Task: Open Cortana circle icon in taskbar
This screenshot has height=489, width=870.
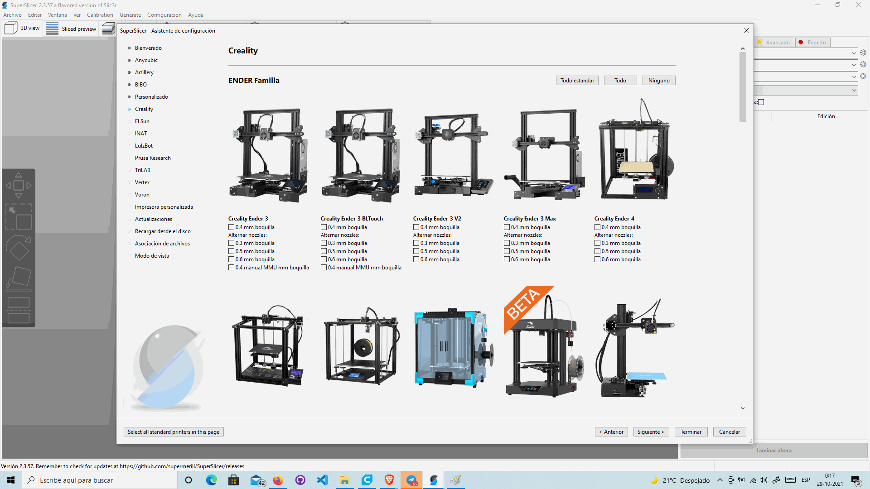Action: coord(188,480)
